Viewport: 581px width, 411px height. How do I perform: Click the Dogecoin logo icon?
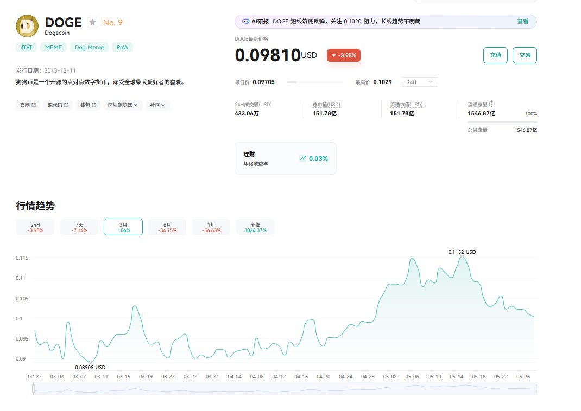[x=27, y=26]
